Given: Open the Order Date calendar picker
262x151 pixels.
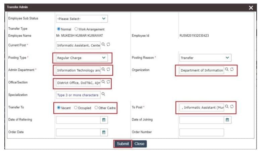Looking at the screenshot, I should 104,133.
